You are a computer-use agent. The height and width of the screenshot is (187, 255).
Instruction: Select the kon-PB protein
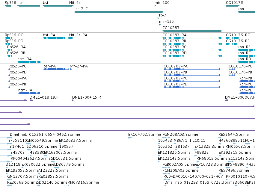coord(247,81)
